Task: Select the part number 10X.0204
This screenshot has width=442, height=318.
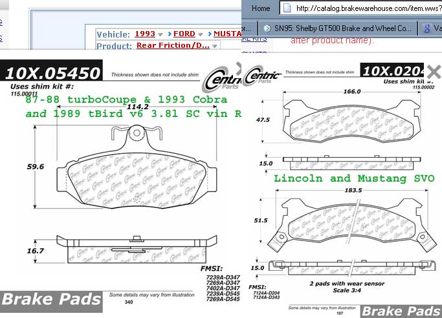Action: pyautogui.click(x=392, y=70)
